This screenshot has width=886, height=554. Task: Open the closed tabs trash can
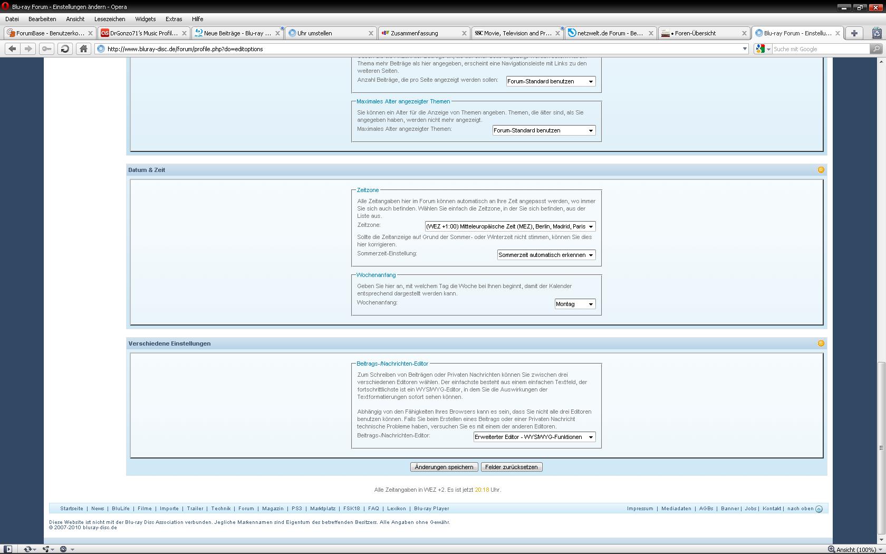877,33
